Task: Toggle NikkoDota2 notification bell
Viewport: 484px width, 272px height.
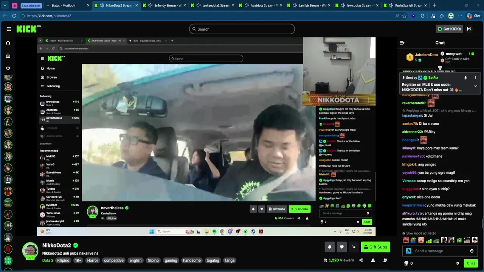Action: click(329, 247)
